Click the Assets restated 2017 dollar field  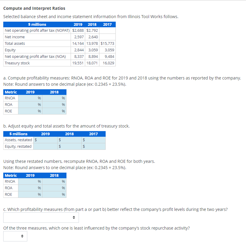[x=93, y=140]
